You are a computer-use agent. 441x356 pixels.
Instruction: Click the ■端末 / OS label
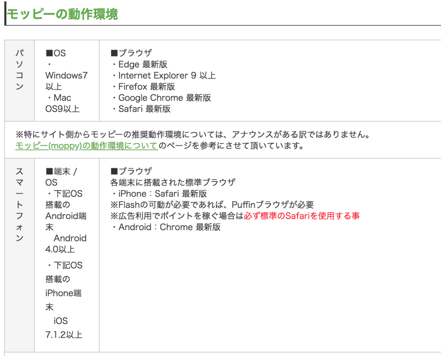61,177
